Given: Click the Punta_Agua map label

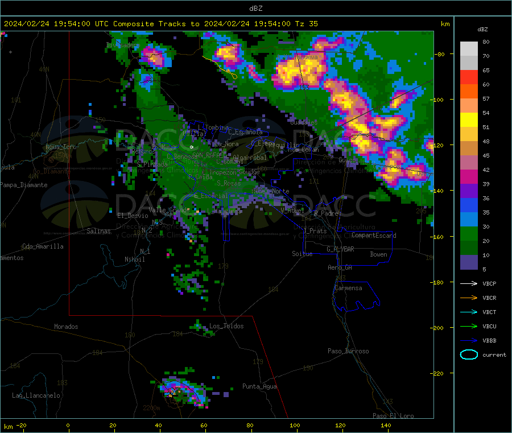Looking at the screenshot, I should [x=259, y=386].
